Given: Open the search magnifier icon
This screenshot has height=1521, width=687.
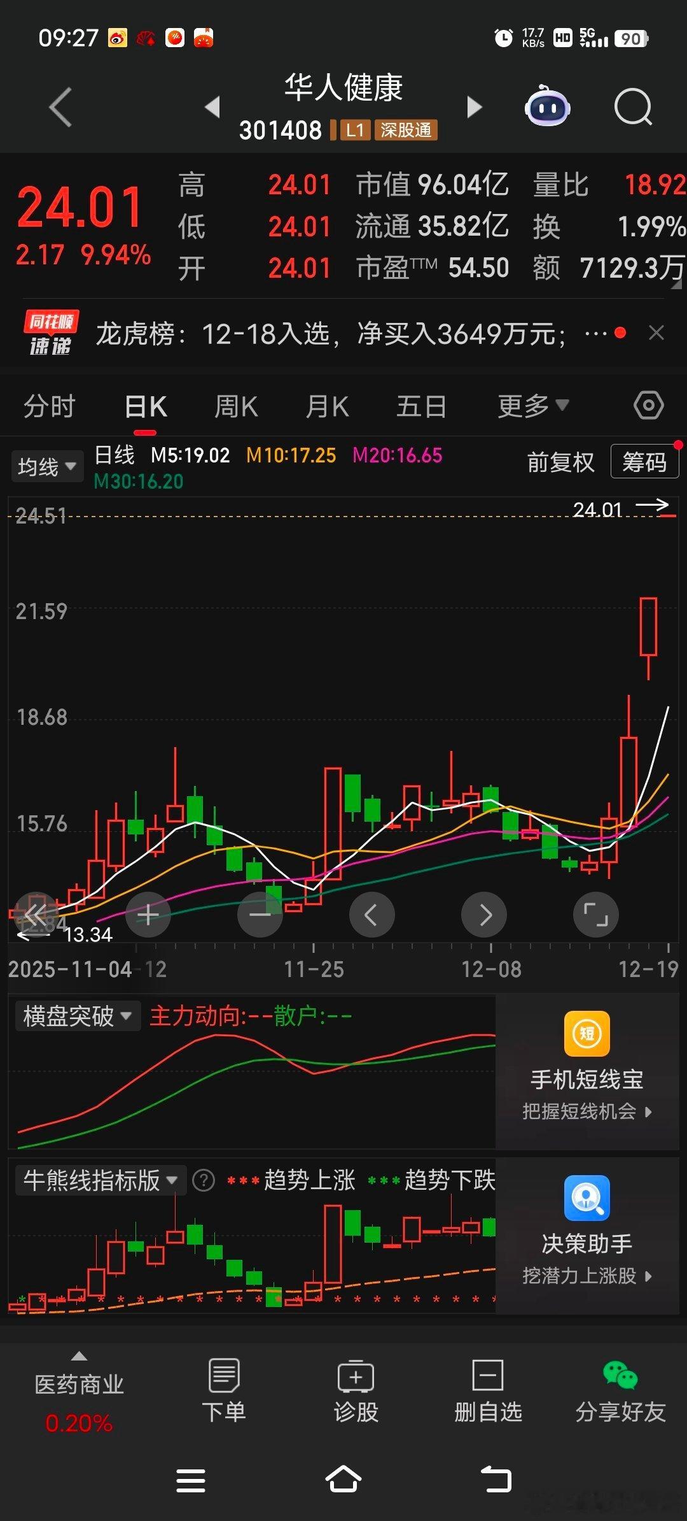Looking at the screenshot, I should (x=633, y=107).
